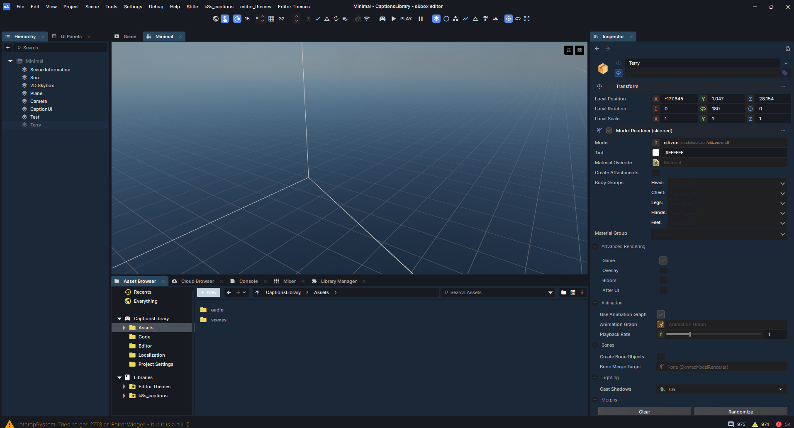Open viewport settings sliders icon

[569, 50]
